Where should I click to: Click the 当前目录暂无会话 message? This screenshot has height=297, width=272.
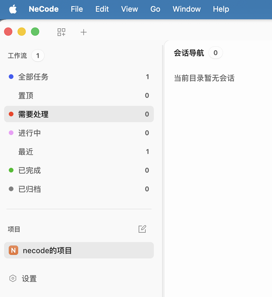pyautogui.click(x=204, y=78)
